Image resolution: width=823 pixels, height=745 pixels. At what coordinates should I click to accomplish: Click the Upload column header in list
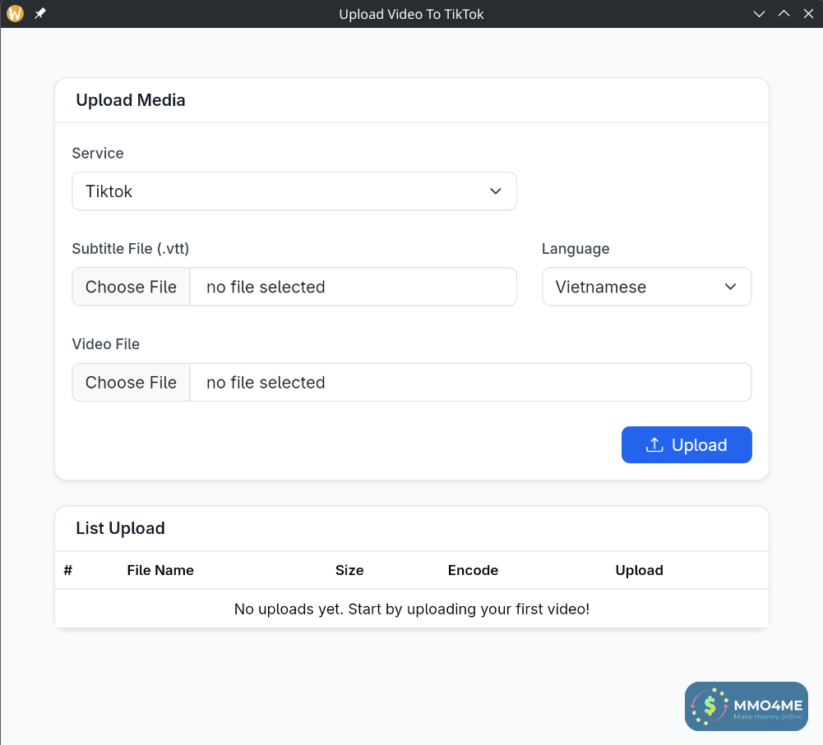click(x=639, y=570)
